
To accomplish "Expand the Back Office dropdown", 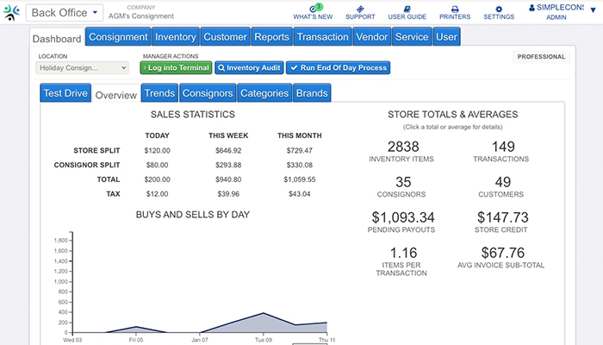I will coord(65,14).
